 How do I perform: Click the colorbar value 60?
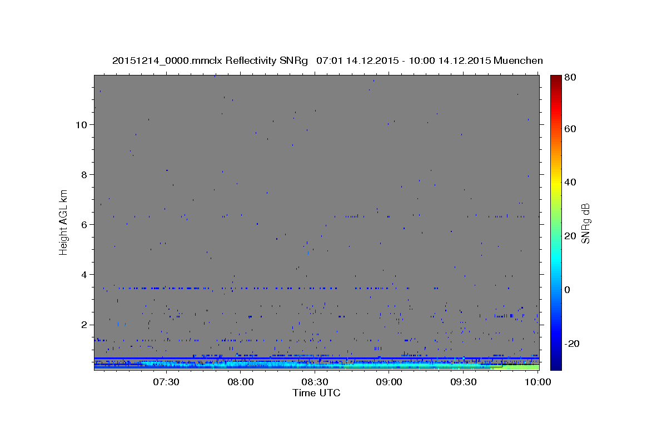point(570,129)
